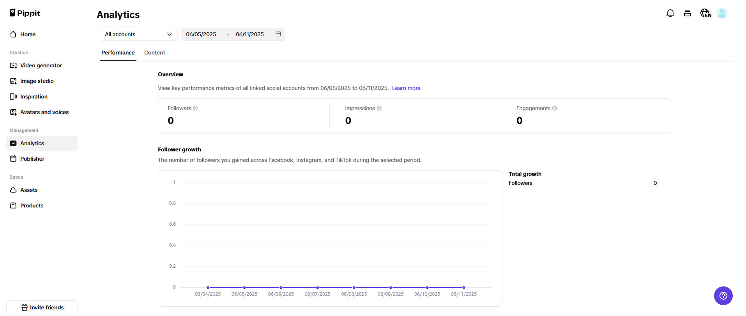Click the Impressions info help icon

point(379,108)
